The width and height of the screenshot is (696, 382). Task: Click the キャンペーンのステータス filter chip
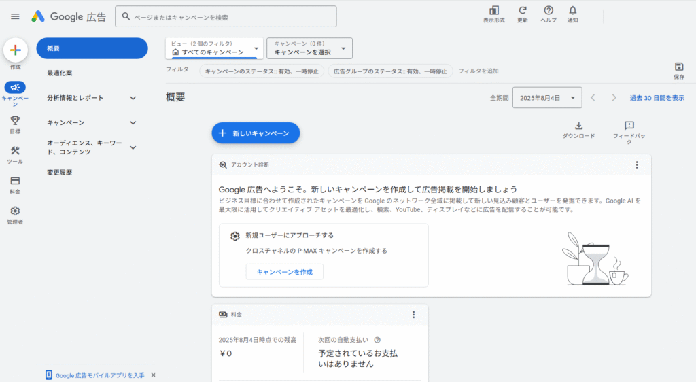click(262, 71)
